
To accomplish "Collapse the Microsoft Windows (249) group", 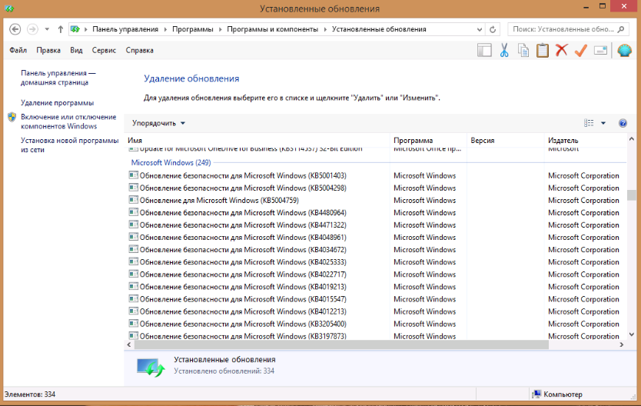I will pyautogui.click(x=171, y=163).
